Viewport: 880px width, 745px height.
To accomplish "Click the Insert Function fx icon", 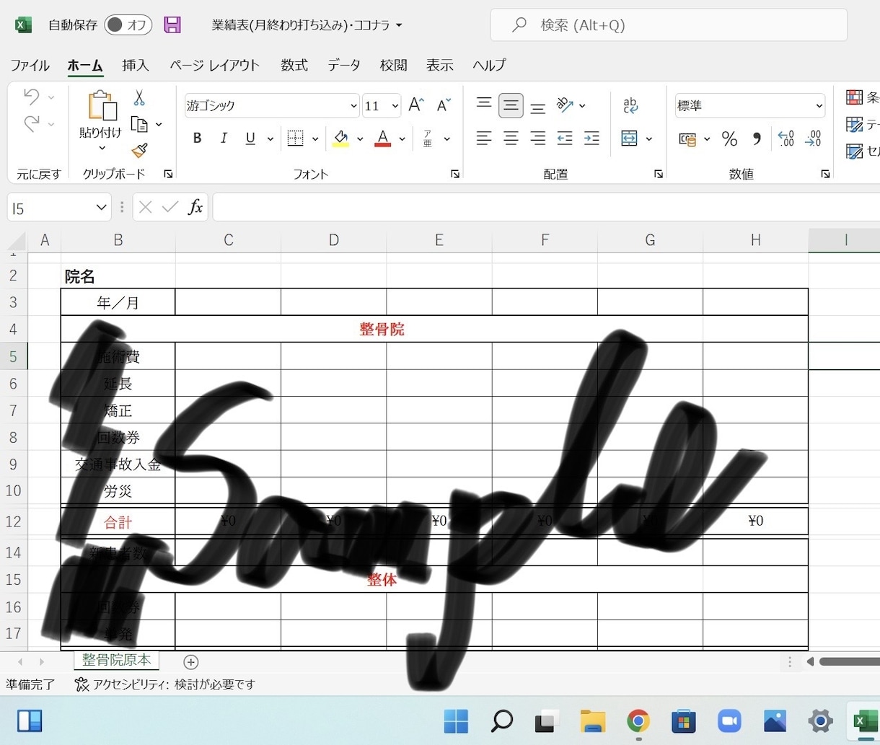I will 195,208.
